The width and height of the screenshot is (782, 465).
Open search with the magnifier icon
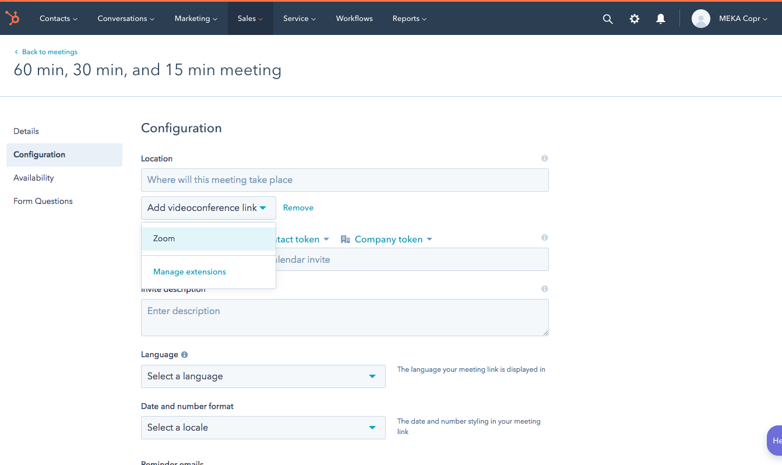(x=608, y=19)
